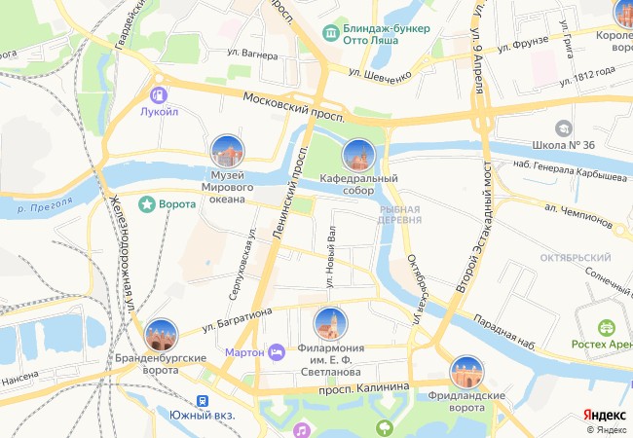Click the Яндекс logo link
633x438 pixels.
coord(605,416)
